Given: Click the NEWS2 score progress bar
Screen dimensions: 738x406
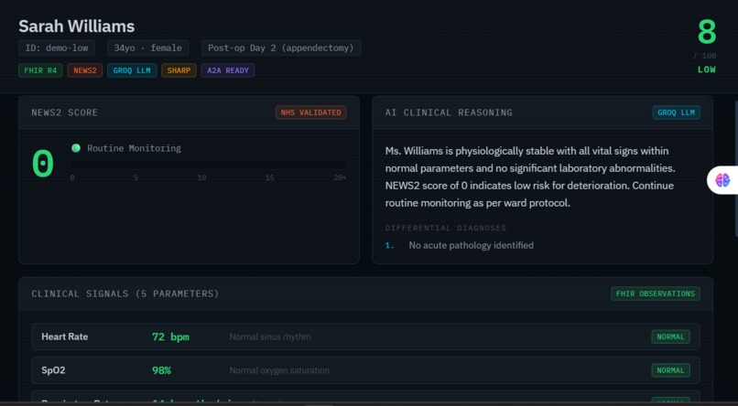Looking at the screenshot, I should [208, 165].
